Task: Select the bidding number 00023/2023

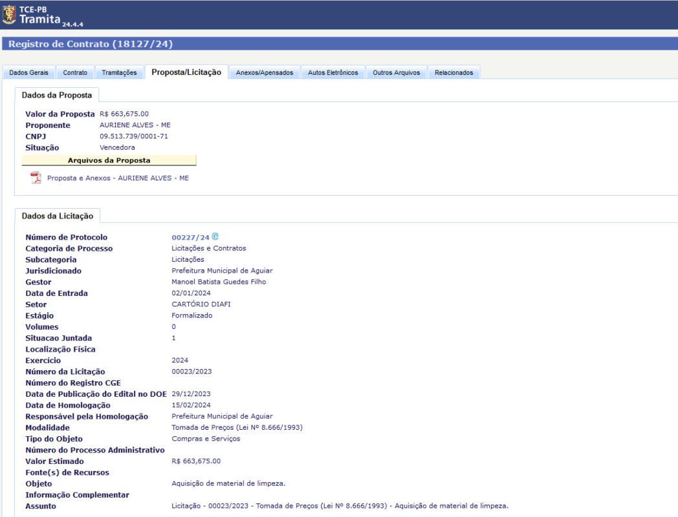Action: coord(191,372)
